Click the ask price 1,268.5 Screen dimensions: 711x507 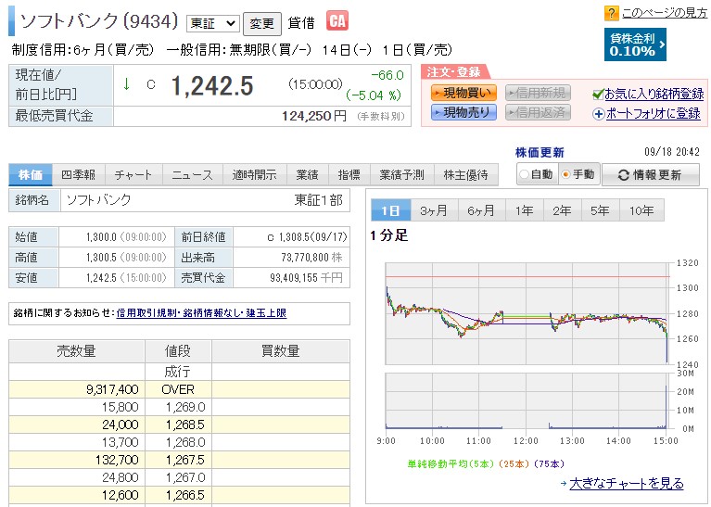(x=185, y=425)
